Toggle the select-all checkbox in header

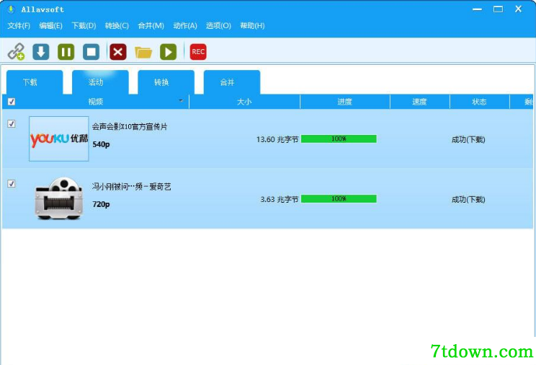click(x=12, y=102)
